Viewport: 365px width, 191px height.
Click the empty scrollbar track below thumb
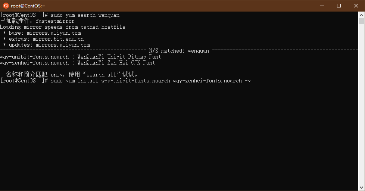tap(361, 105)
